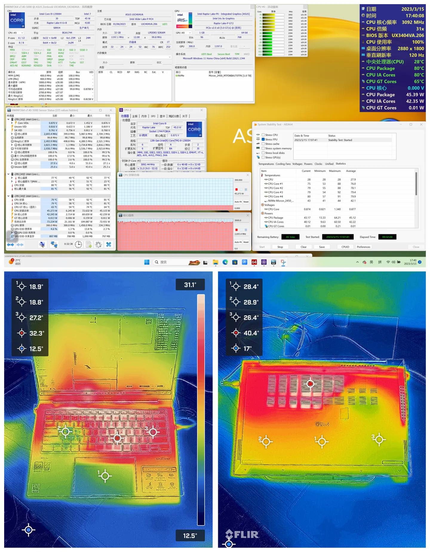Open File Explorer from the taskbar
430x552 pixels.
215,262
